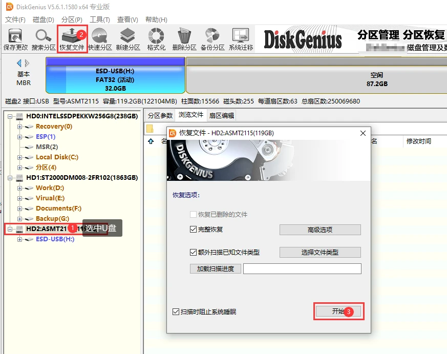
Task: Click the 系统迁移 system migration icon
Action: [x=241, y=39]
